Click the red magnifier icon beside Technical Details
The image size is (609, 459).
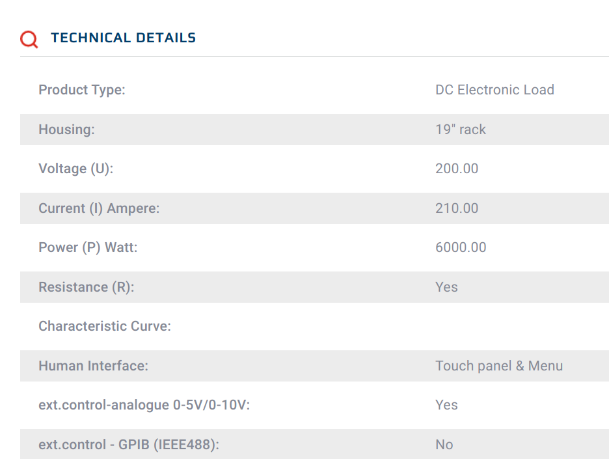coord(29,39)
